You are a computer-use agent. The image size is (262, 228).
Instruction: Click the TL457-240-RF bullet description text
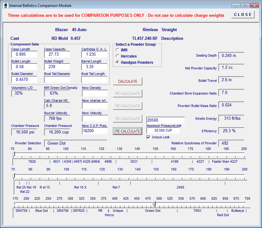[x=145, y=38]
